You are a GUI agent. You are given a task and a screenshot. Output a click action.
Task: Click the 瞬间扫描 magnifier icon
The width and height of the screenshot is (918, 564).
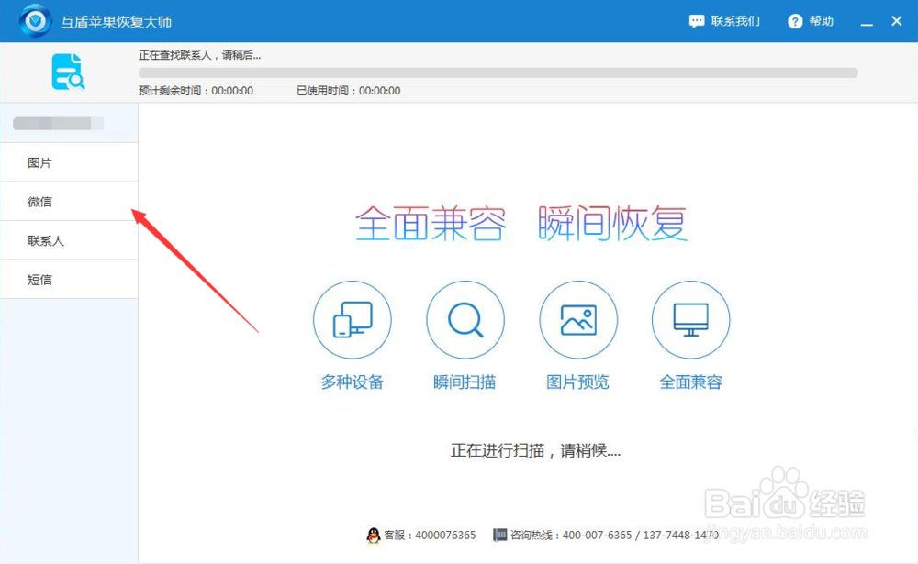tap(465, 320)
